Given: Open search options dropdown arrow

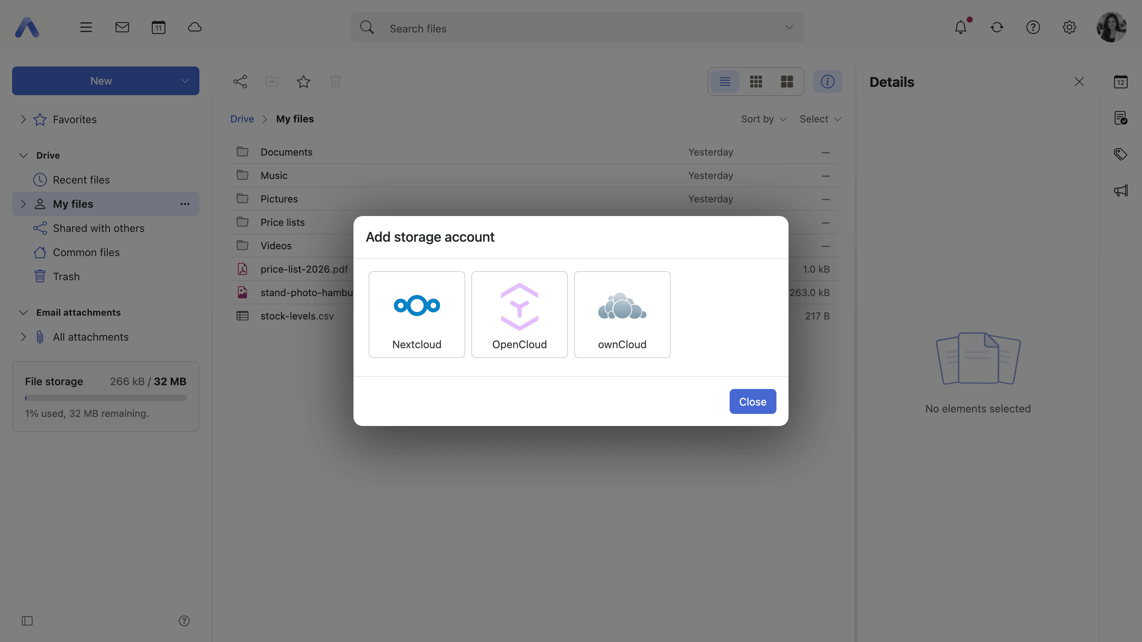Looking at the screenshot, I should [789, 28].
